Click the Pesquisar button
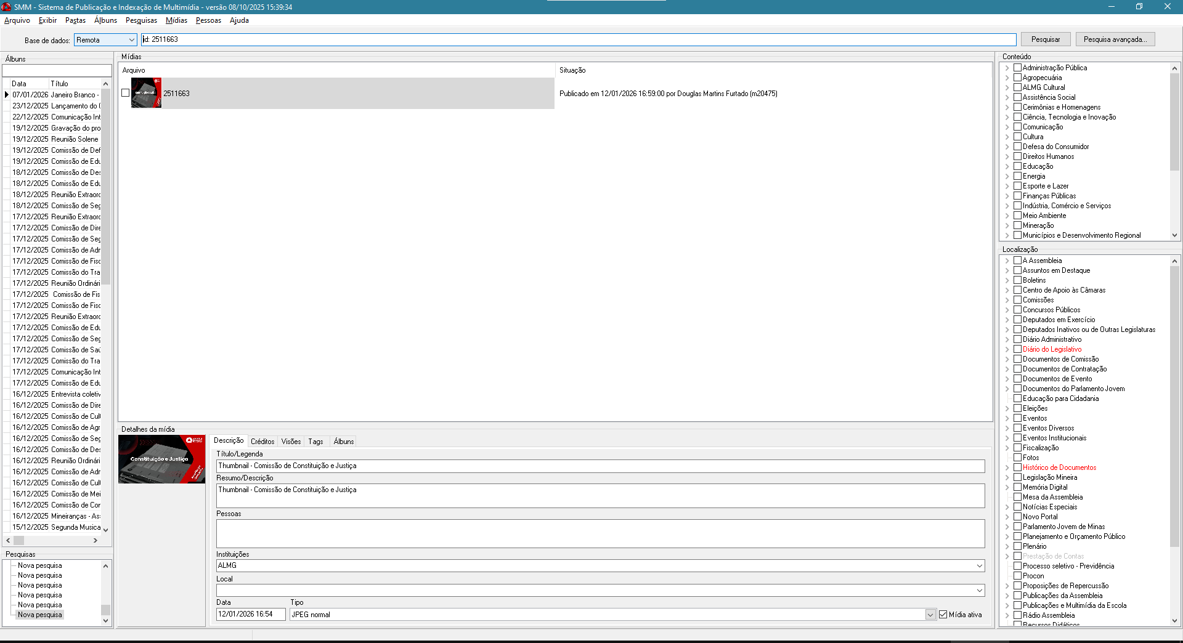The width and height of the screenshot is (1183, 643). 1045,39
